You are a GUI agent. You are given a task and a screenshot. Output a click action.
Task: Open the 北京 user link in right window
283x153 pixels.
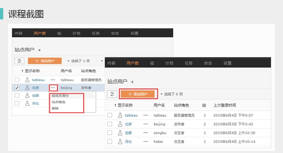pos(128,124)
